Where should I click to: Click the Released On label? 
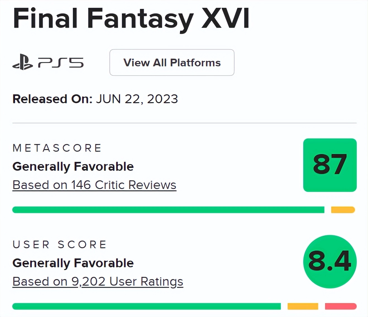[x=52, y=99]
